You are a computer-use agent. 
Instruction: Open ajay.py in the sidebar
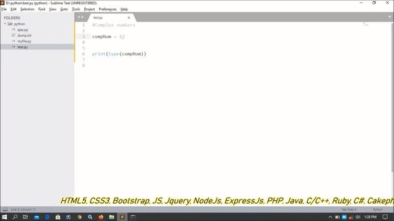point(23,30)
